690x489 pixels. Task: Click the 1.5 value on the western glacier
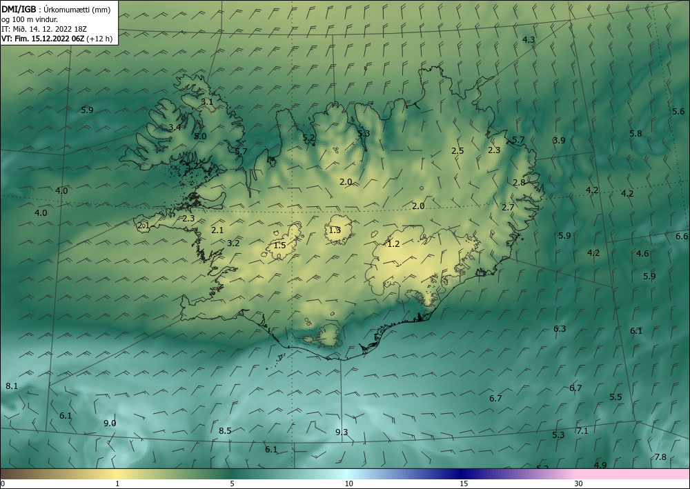click(x=280, y=245)
